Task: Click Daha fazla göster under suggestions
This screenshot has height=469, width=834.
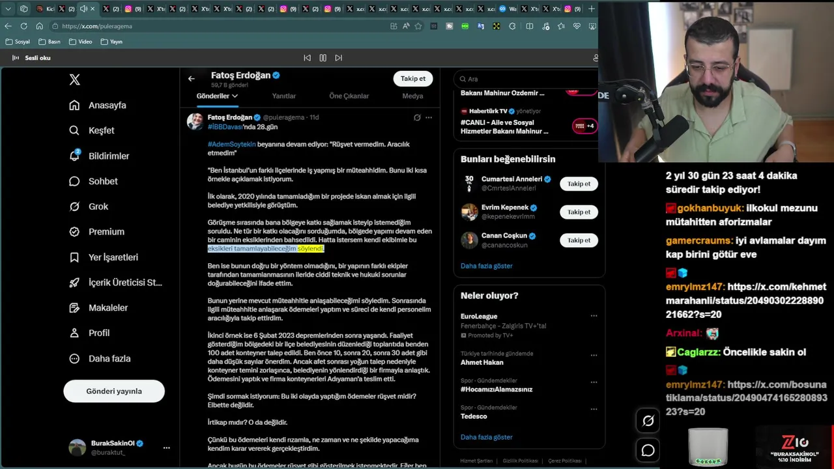Action: pos(486,266)
